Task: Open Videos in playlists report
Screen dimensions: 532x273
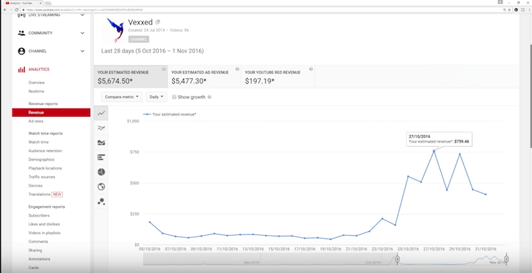Action: [x=45, y=233]
